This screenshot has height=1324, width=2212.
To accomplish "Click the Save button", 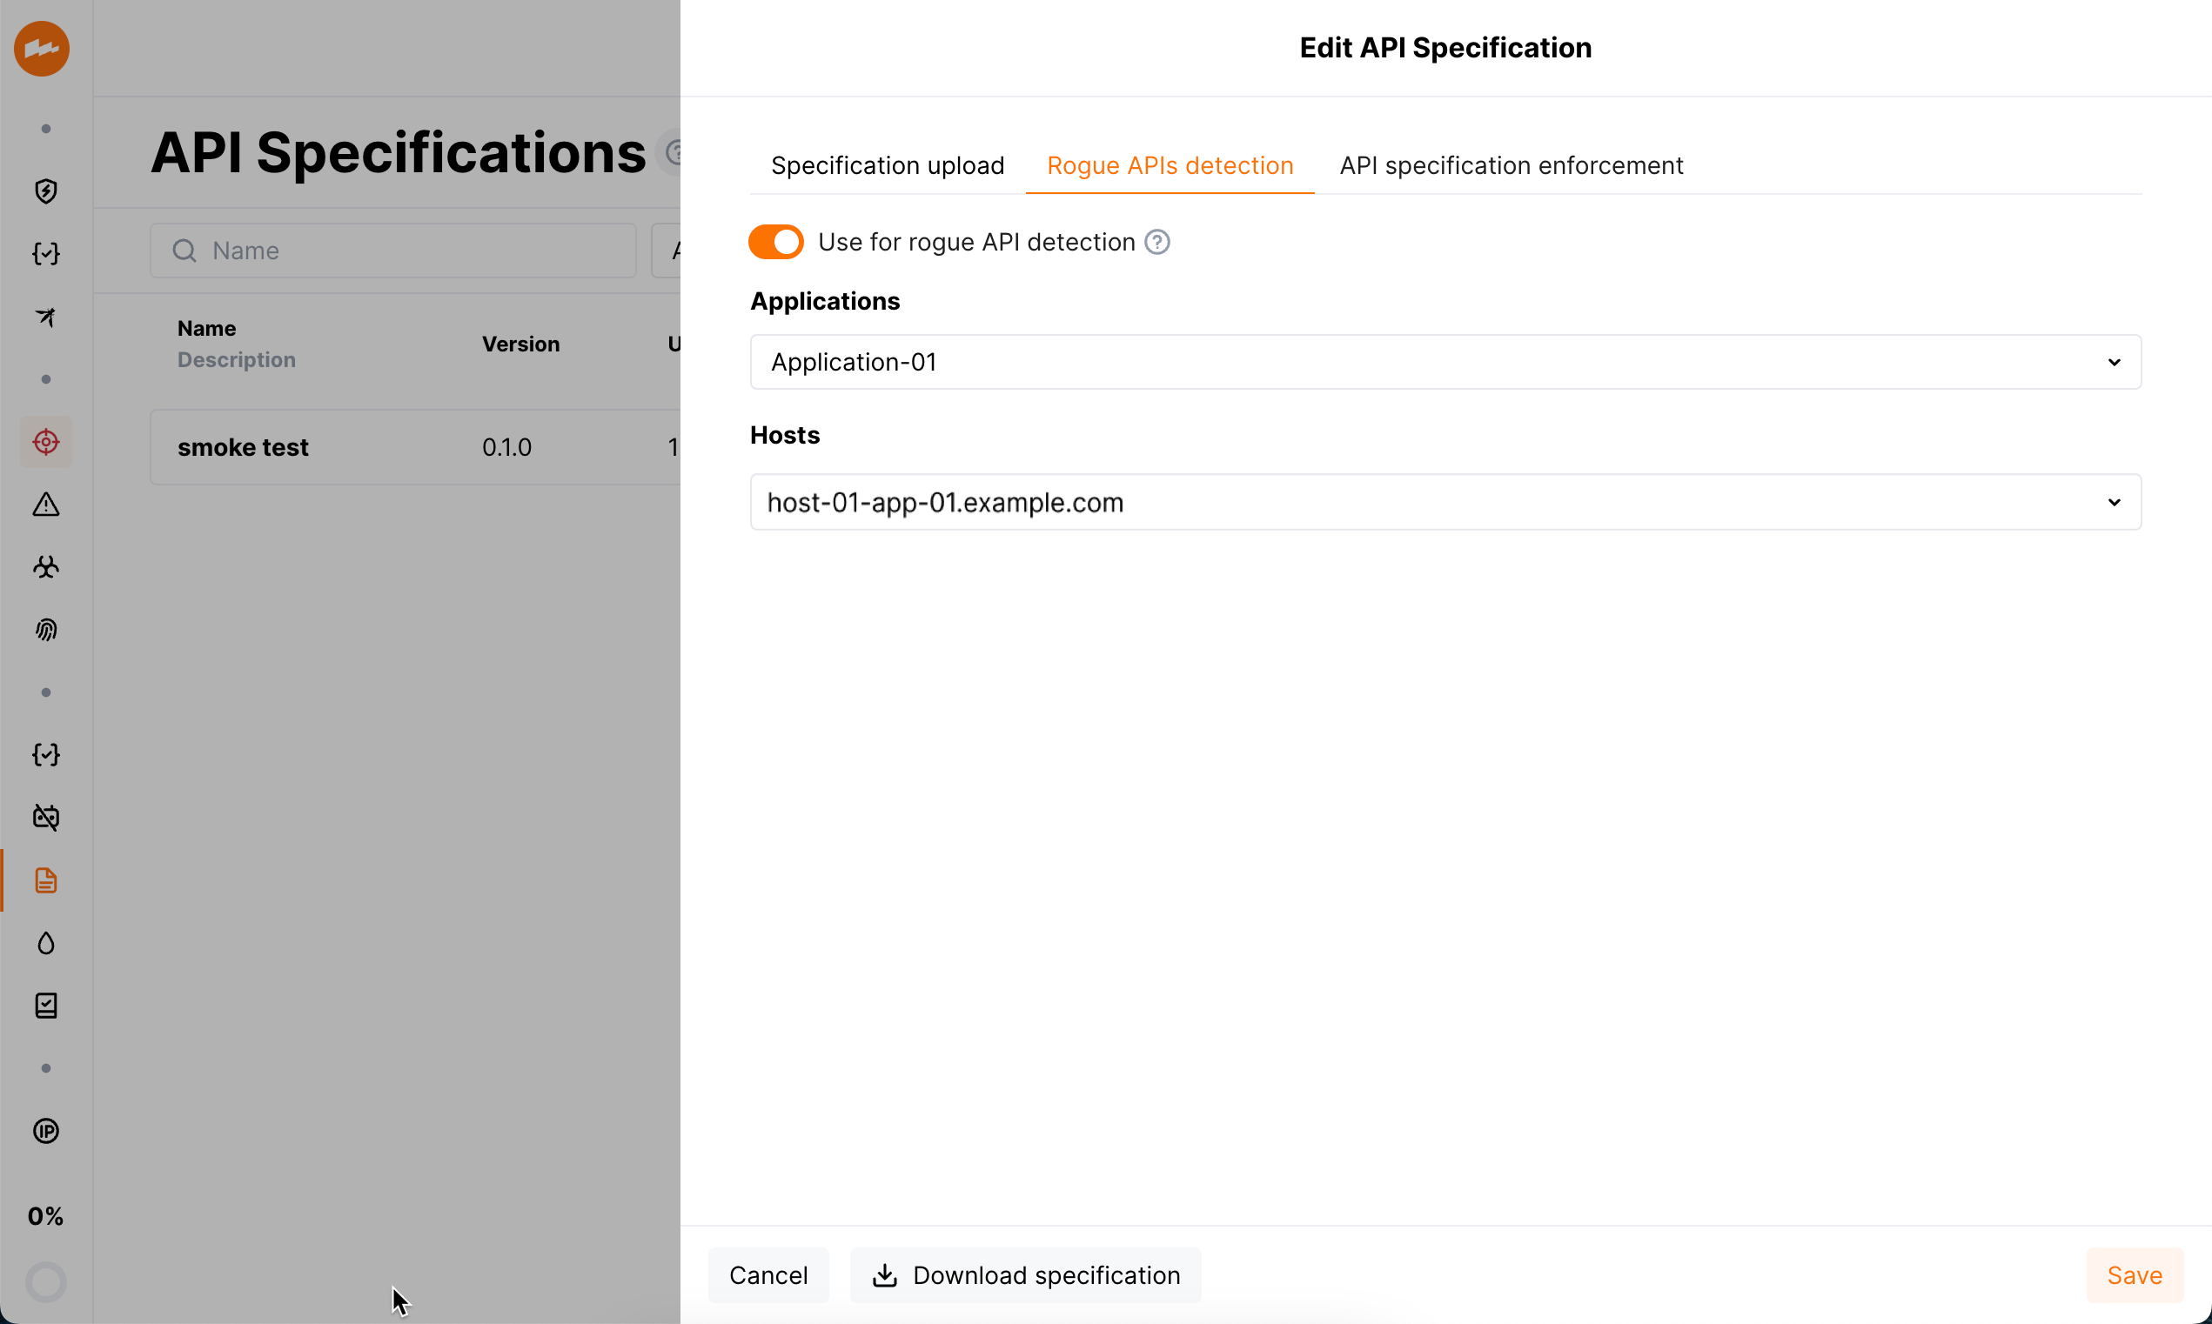I will coord(2135,1274).
